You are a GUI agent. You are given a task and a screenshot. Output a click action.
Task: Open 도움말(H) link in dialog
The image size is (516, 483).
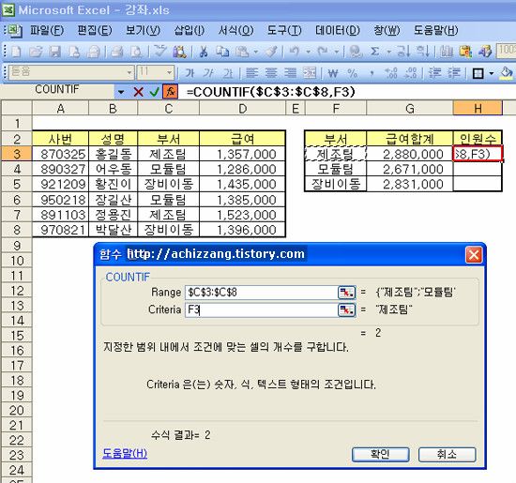click(125, 453)
